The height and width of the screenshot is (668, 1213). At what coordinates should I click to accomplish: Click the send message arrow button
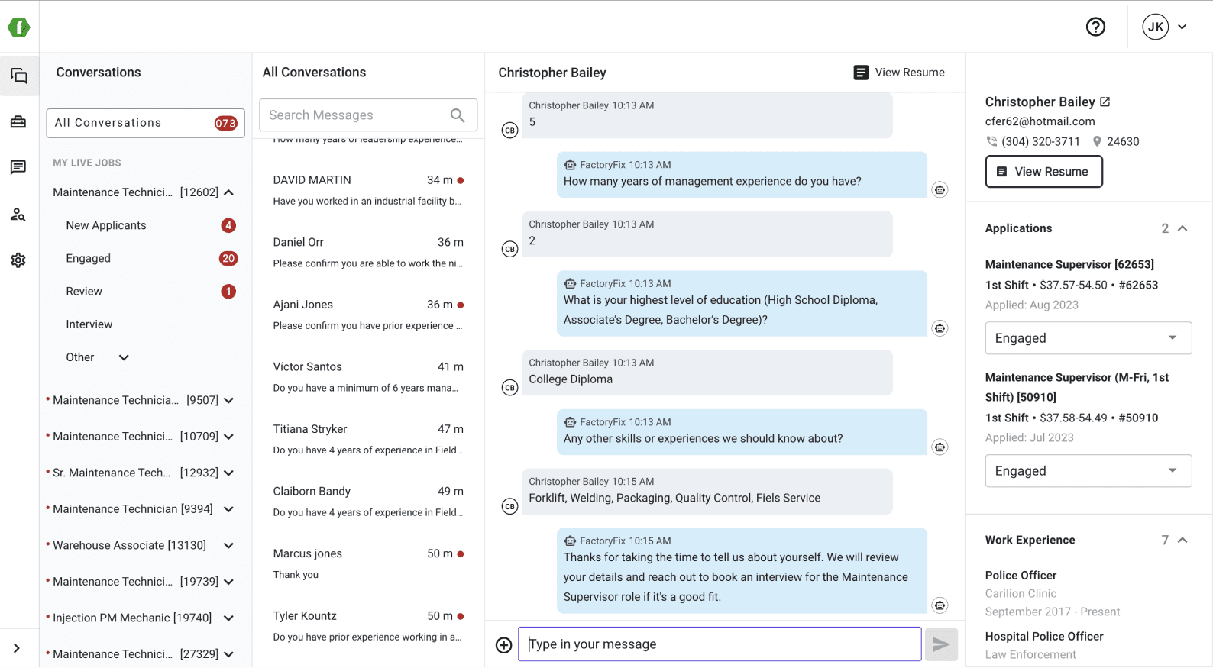click(941, 645)
